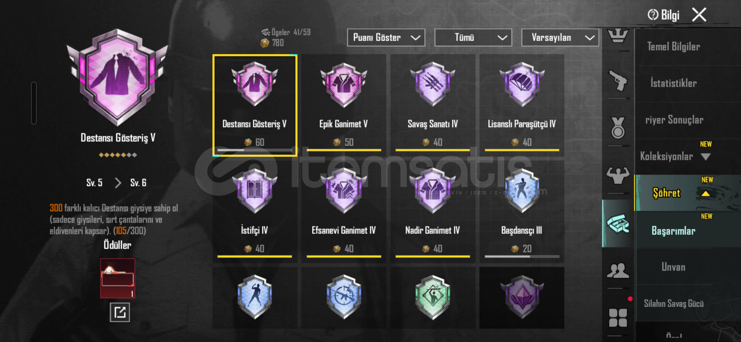The width and height of the screenshot is (741, 342).
Task: Click the vertical scrollbar on the left edge
Action: tap(34, 103)
